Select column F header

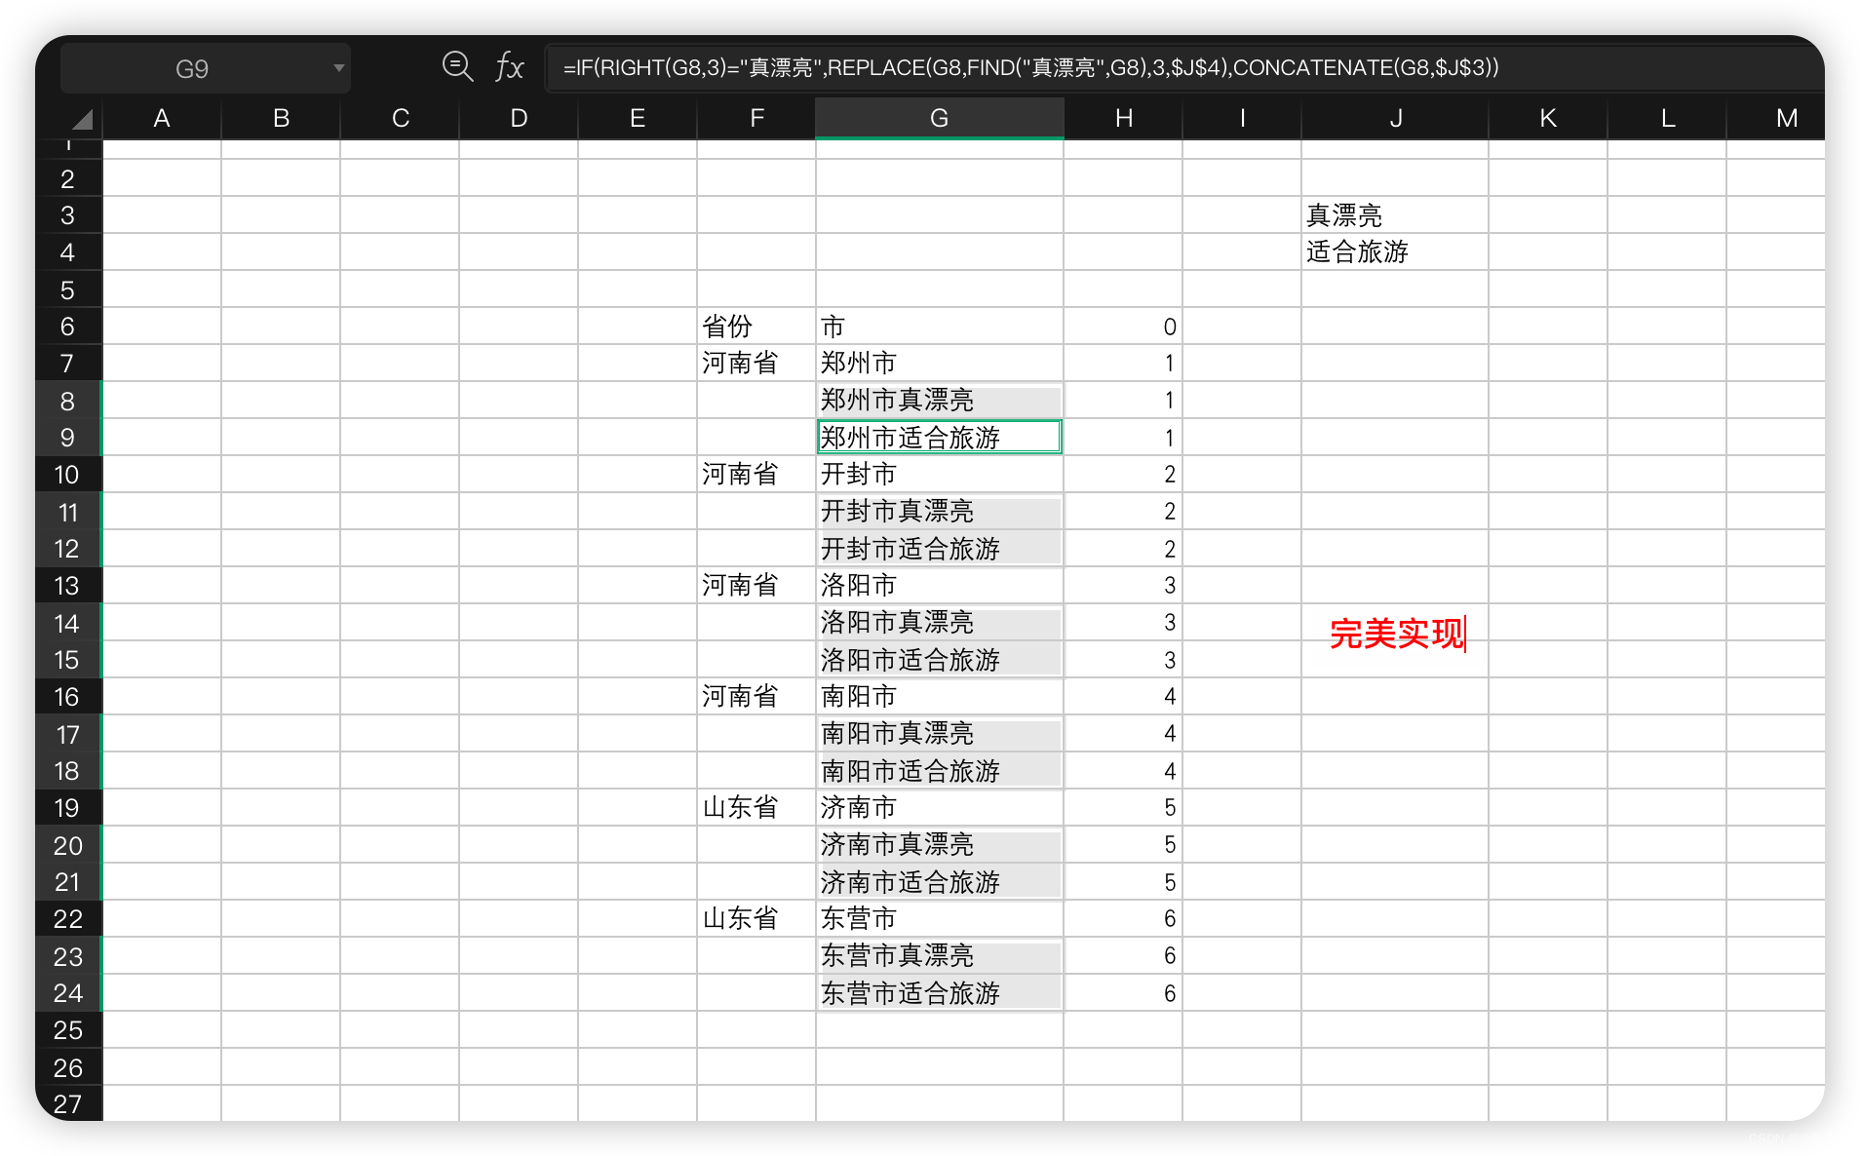coord(756,119)
